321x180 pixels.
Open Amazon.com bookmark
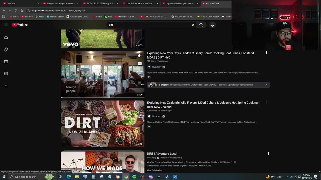(x=78, y=17)
